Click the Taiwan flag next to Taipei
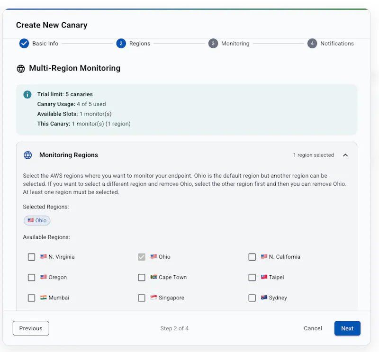Screen dimensions: 379x352 pos(264,277)
